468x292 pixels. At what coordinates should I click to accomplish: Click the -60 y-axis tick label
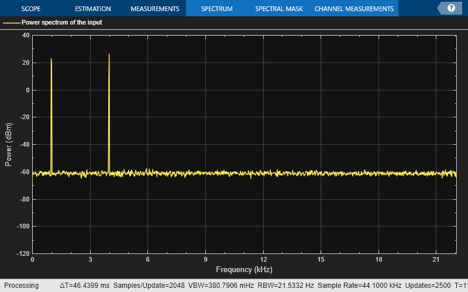(25, 172)
